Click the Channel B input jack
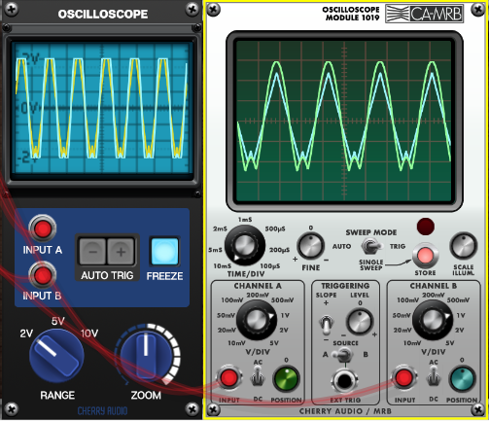This screenshot has width=489, height=421. [404, 378]
